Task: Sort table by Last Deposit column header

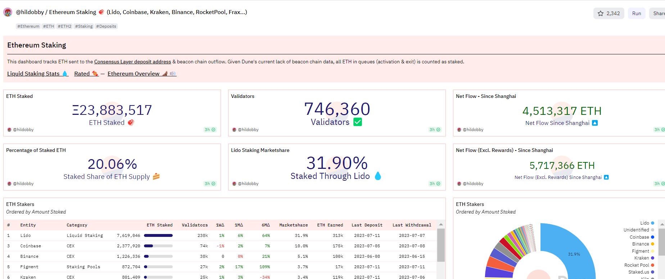Action: click(x=367, y=225)
